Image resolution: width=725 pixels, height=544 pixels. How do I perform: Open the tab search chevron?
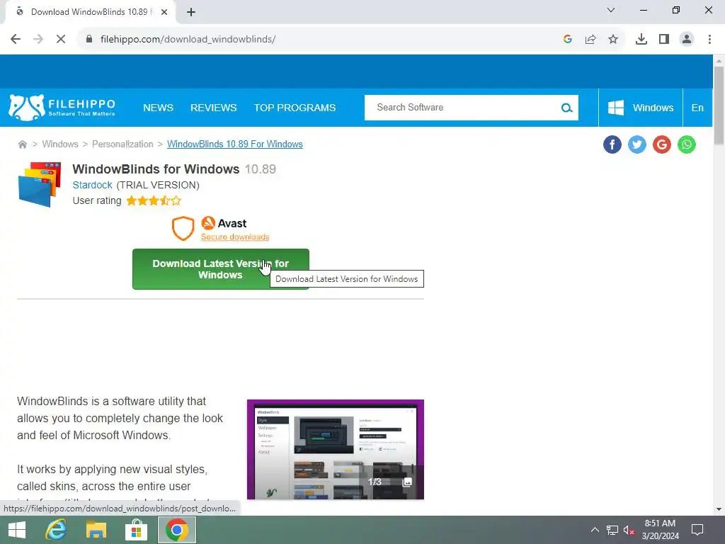pos(611,10)
